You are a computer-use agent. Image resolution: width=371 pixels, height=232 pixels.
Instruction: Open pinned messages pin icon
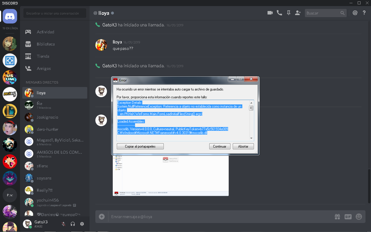click(x=288, y=13)
